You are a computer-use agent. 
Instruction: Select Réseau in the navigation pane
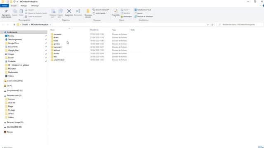10,132
